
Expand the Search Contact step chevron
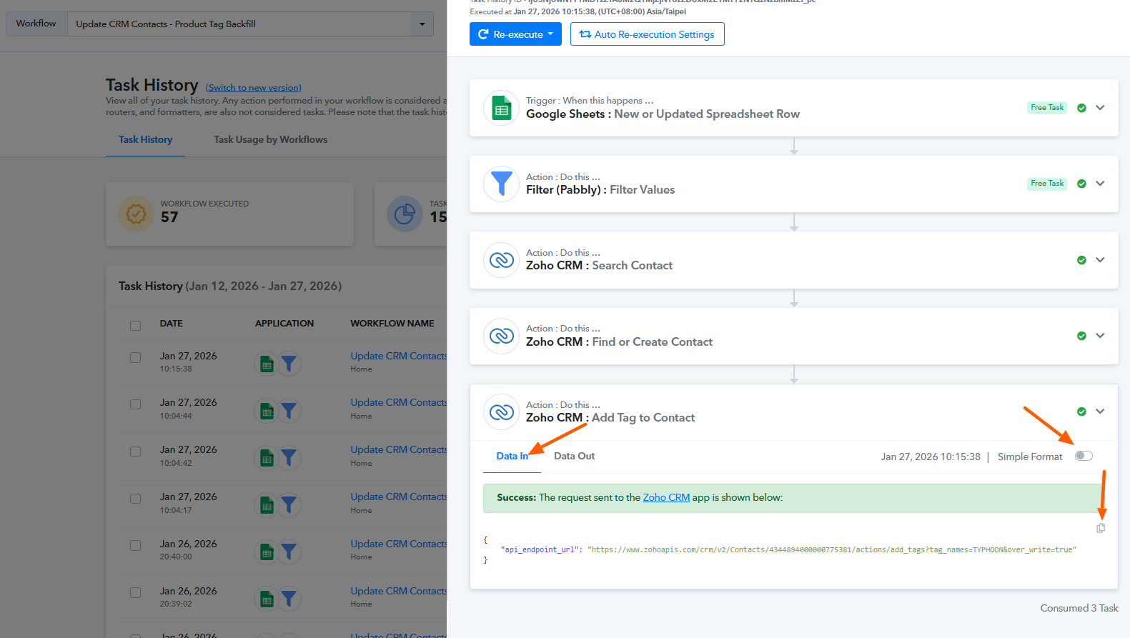pos(1100,260)
